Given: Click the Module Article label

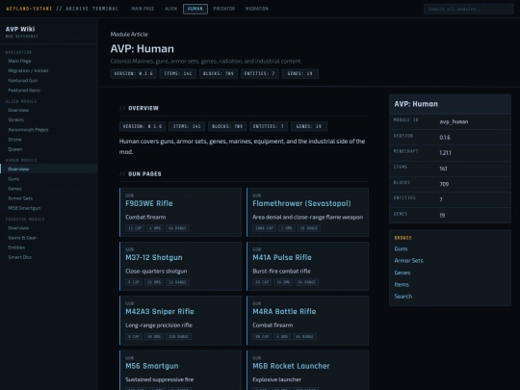Looking at the screenshot, I should click(x=129, y=34).
